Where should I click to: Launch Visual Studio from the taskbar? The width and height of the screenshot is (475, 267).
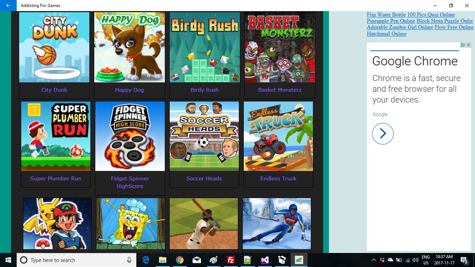[x=265, y=260]
